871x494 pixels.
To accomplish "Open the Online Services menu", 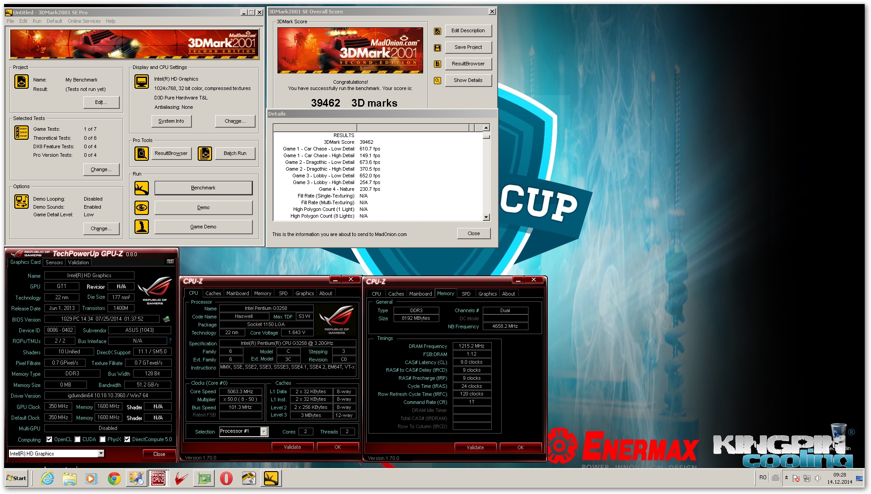I will coord(84,21).
